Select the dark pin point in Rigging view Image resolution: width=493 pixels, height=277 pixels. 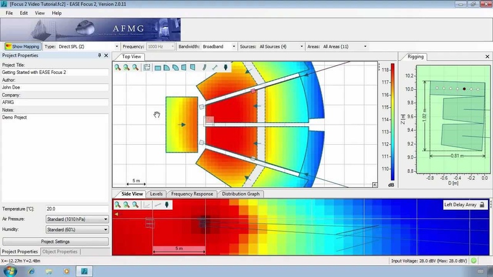465,89
